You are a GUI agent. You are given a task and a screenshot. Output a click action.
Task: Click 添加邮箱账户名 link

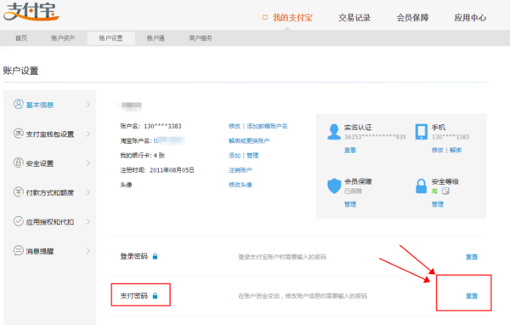[x=267, y=126]
